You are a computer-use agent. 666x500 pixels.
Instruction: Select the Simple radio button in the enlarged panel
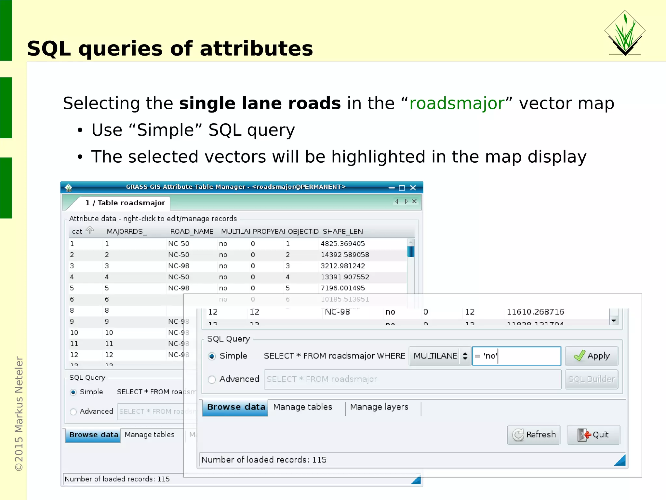click(212, 356)
